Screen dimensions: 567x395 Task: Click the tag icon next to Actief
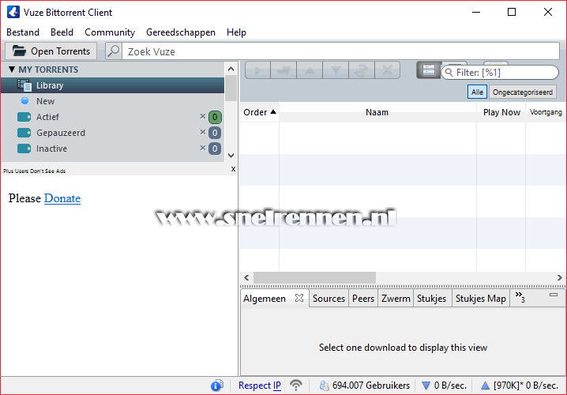24,117
